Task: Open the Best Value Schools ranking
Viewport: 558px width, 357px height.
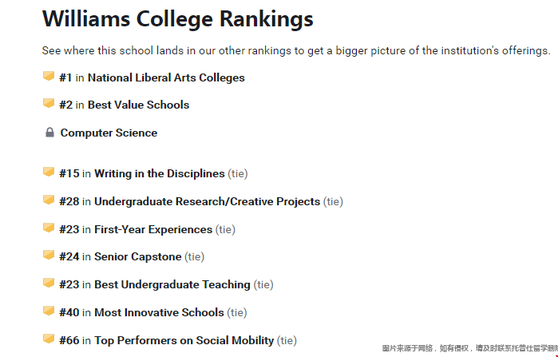Action: pyautogui.click(x=138, y=105)
